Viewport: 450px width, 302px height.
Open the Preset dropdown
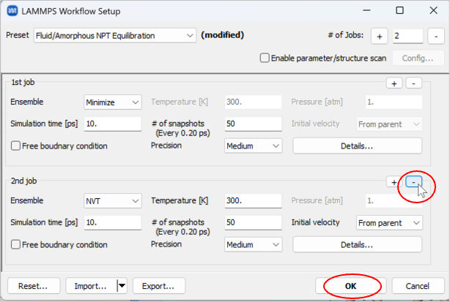point(115,35)
